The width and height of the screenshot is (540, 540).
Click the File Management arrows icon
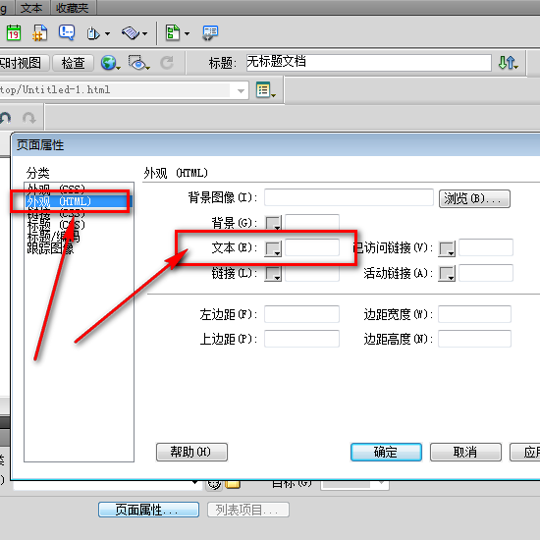tap(508, 63)
